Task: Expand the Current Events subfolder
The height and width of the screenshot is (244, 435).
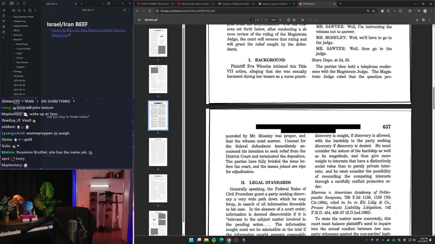Action: [23, 48]
